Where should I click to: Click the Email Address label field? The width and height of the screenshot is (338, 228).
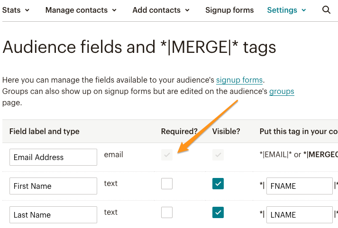(x=53, y=157)
